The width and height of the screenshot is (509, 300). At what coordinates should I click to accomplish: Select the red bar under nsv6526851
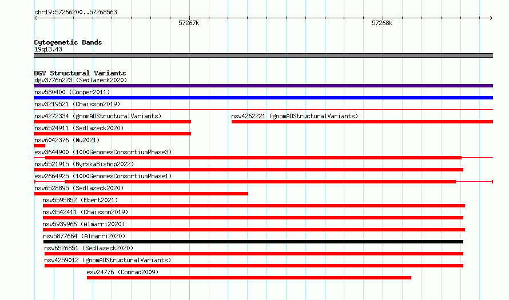pos(254,254)
